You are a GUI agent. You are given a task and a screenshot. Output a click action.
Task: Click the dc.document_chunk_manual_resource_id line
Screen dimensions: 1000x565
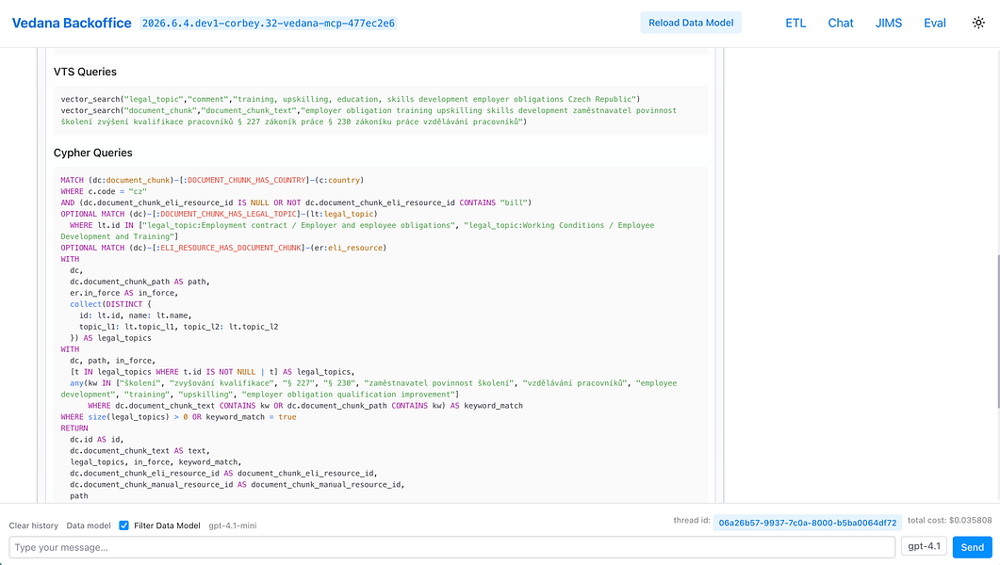(238, 485)
